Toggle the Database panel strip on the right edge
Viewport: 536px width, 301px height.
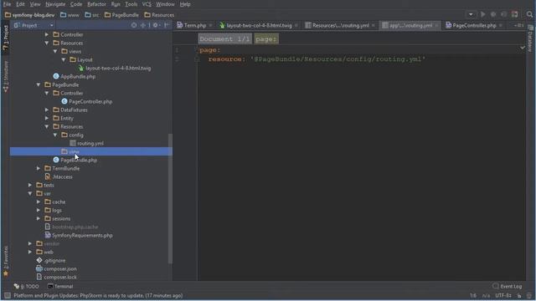click(x=530, y=38)
